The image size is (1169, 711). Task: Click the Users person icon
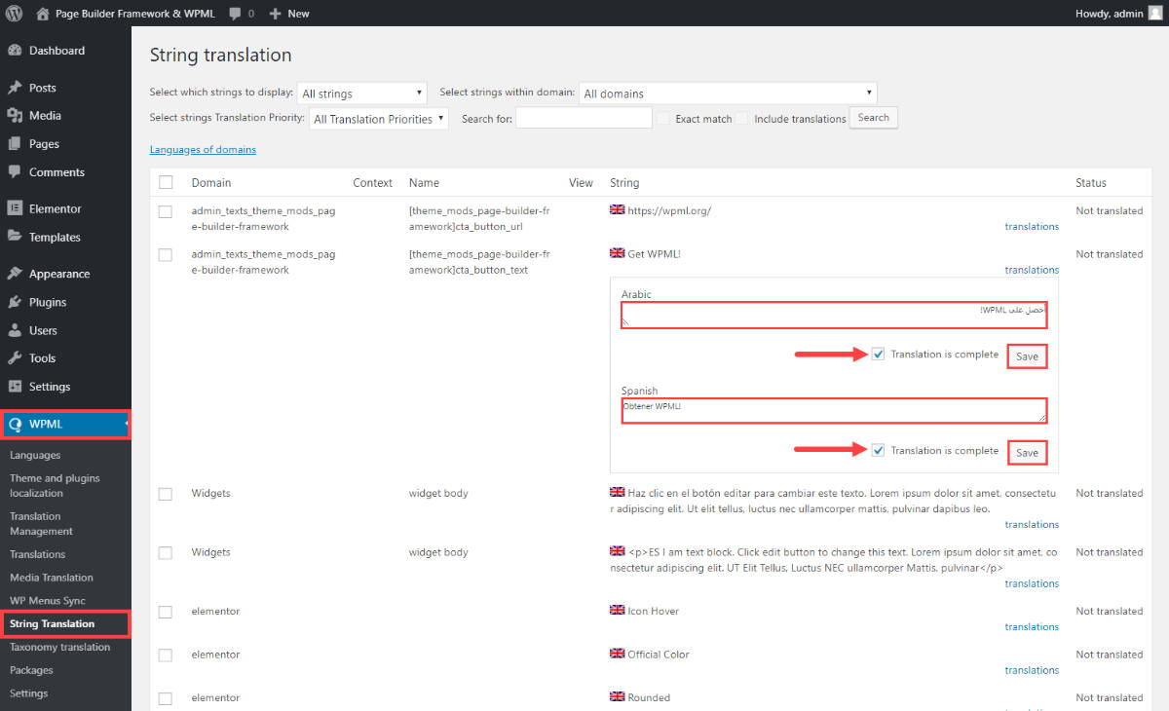(15, 330)
